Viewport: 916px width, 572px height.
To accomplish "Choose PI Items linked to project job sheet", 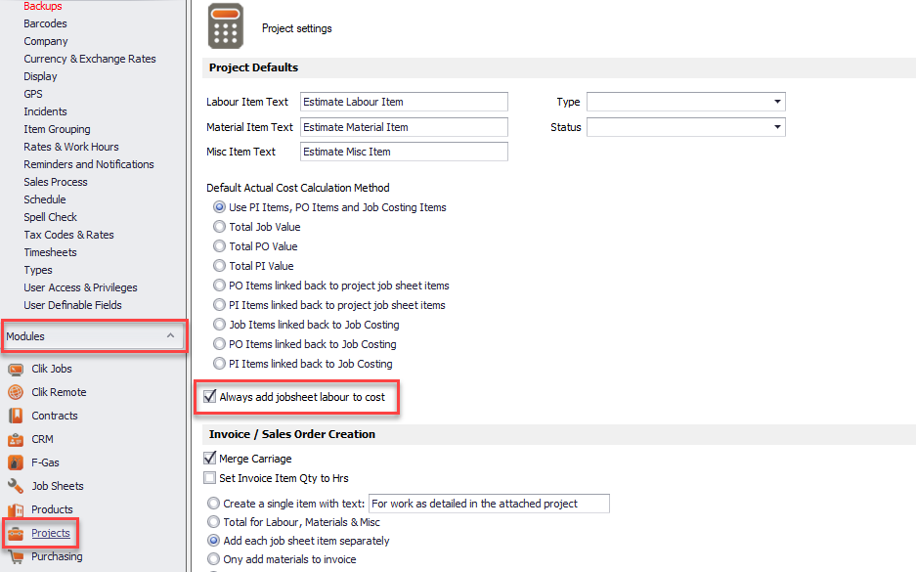I will [219, 305].
